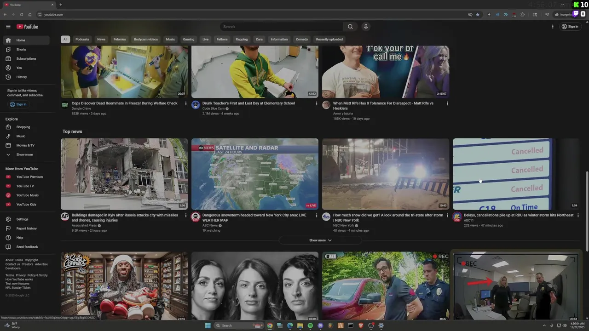Viewport: 589px width, 331px height.
Task: Select the Comedy filter chip
Action: [302, 40]
